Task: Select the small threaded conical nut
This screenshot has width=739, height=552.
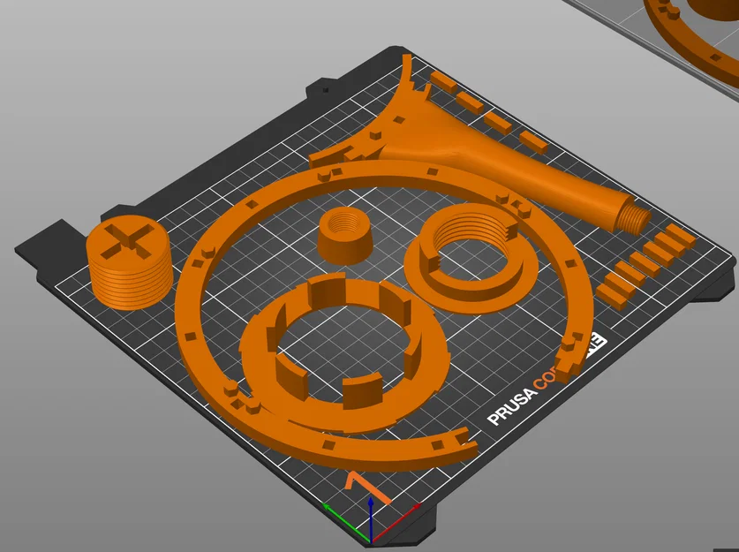Action: (345, 234)
